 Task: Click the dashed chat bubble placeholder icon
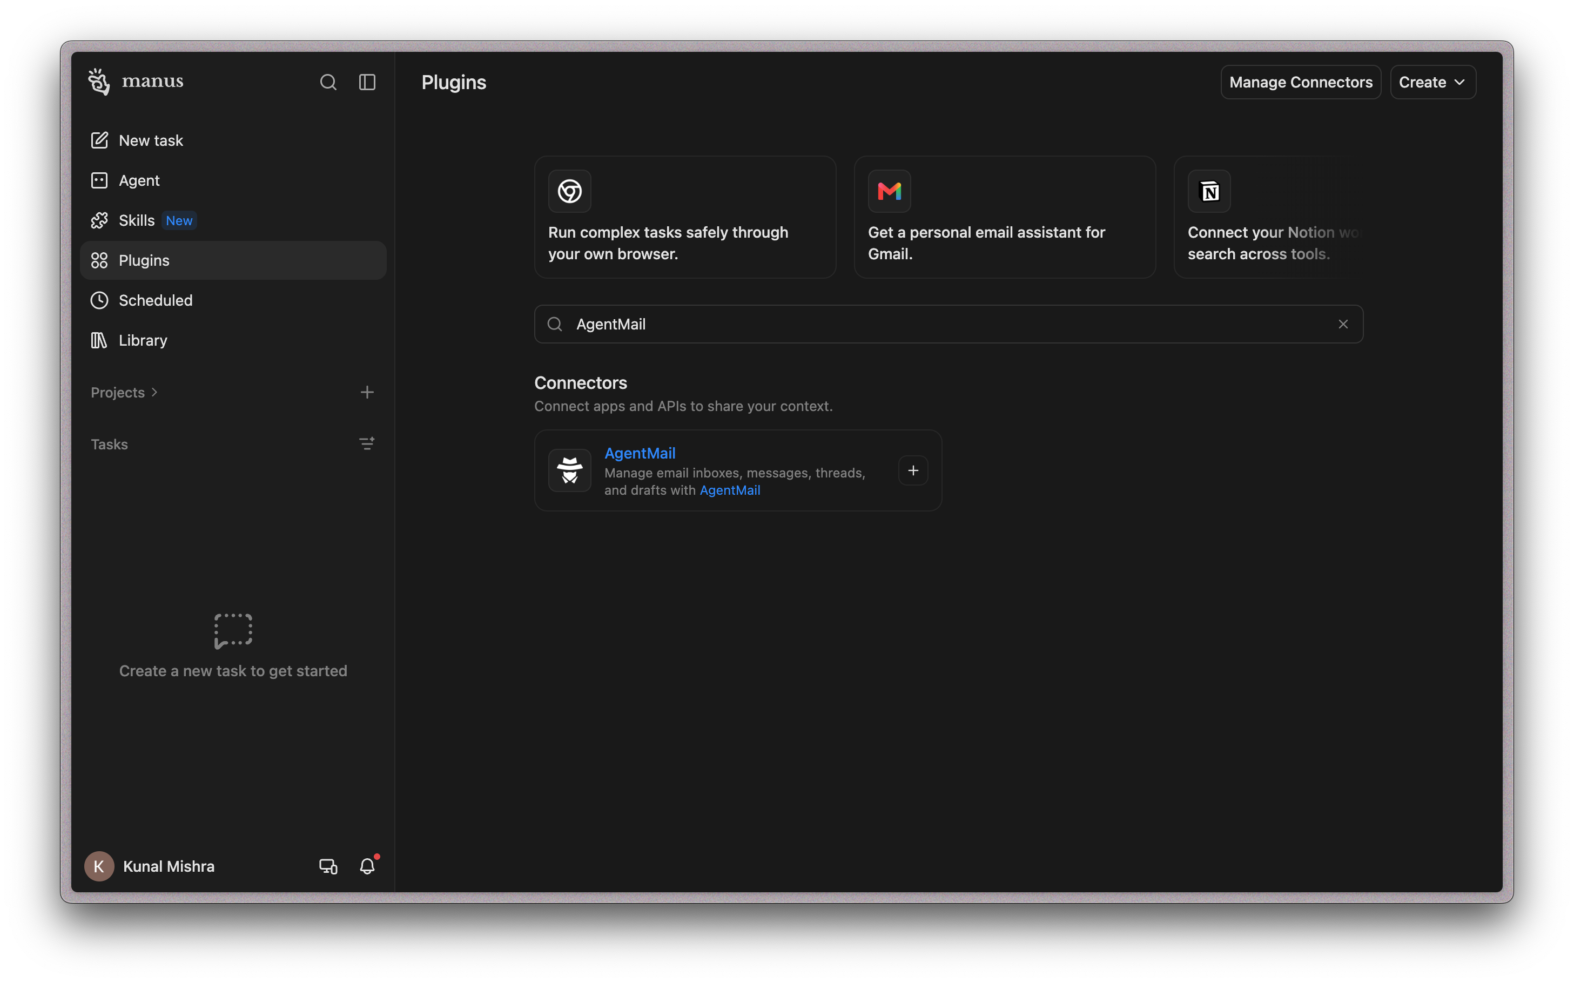click(233, 631)
